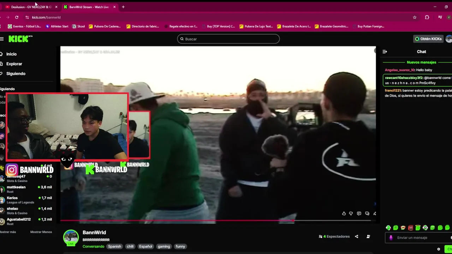
Task: Open site info icon in address bar
Action: pyautogui.click(x=27, y=17)
